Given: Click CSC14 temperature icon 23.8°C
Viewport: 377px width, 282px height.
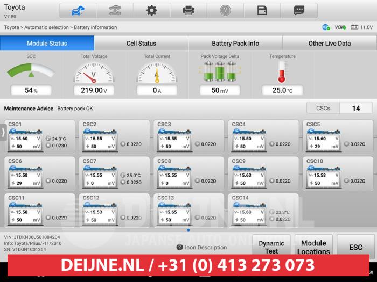Looking at the screenshot, I should 271,212.
